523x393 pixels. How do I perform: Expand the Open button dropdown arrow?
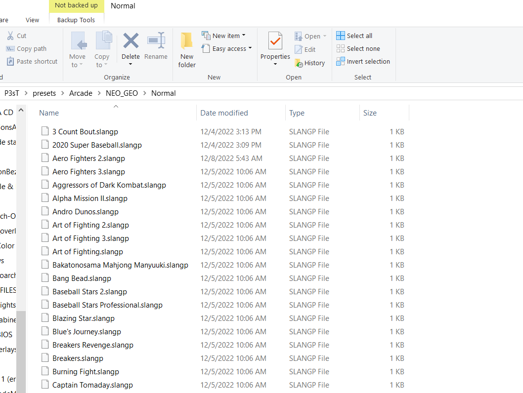(x=325, y=36)
